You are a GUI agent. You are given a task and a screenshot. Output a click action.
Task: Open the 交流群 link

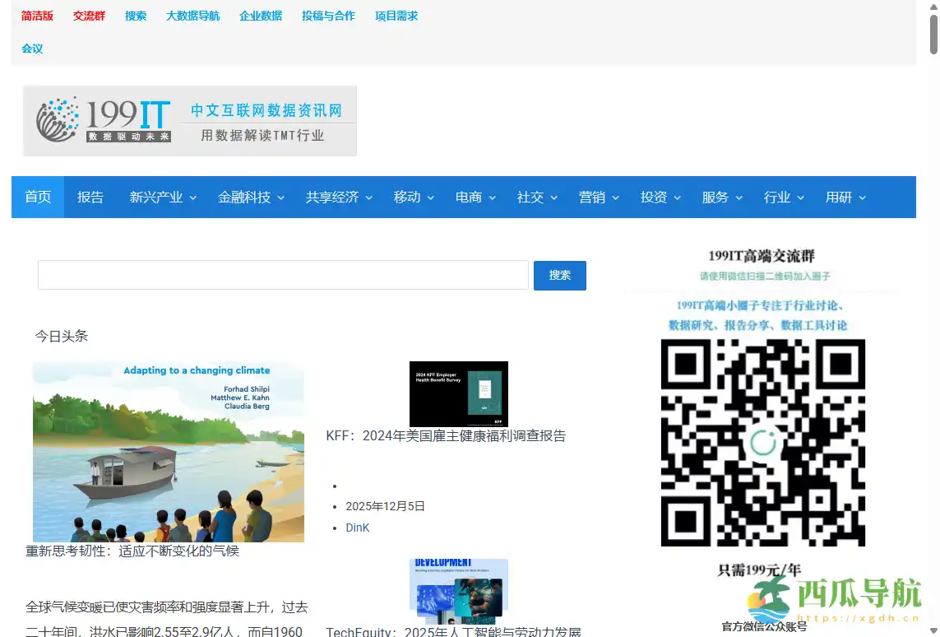(88, 15)
